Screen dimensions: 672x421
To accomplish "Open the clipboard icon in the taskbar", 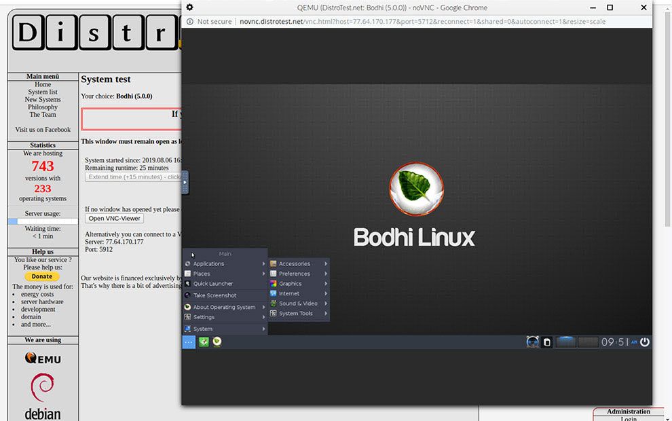I will (547, 342).
